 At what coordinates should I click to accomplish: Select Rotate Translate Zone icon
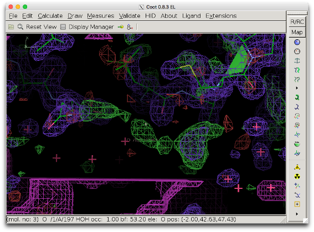pos(297,80)
